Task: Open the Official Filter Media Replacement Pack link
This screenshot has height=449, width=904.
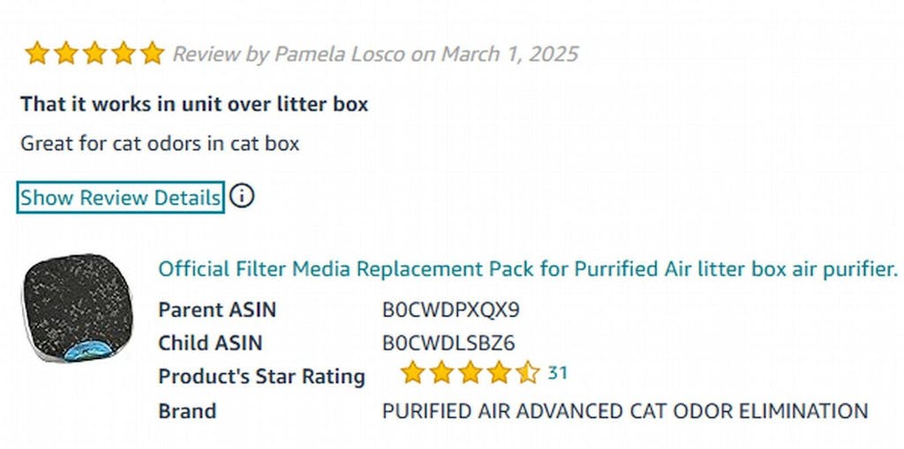Action: [x=527, y=269]
